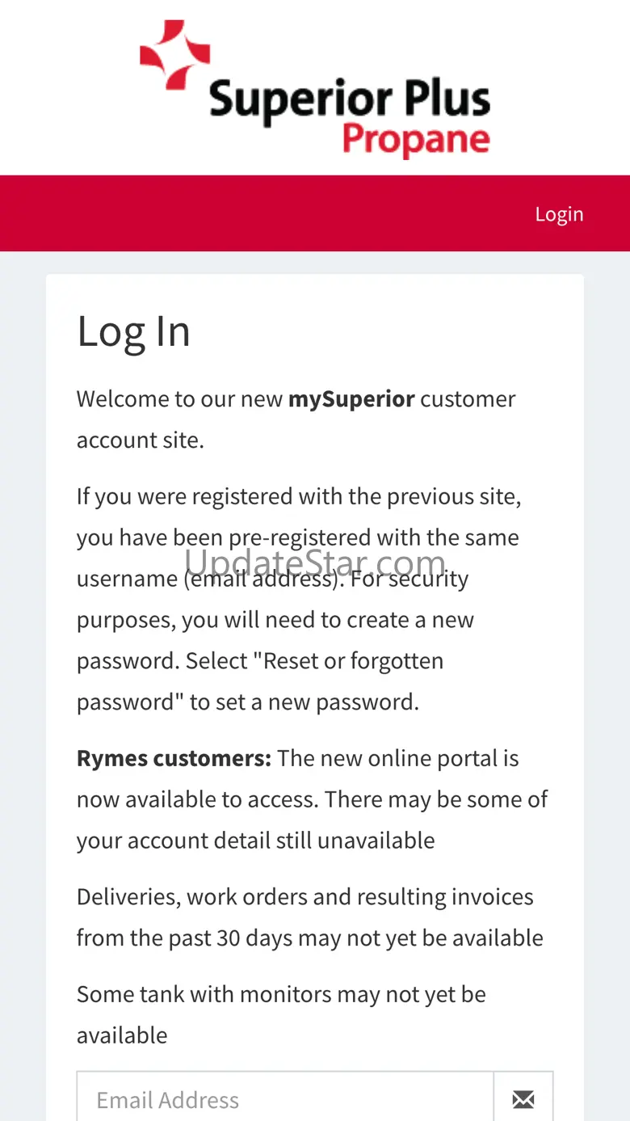Click the red Propane text in logo
The width and height of the screenshot is (630, 1121).
pyautogui.click(x=416, y=139)
